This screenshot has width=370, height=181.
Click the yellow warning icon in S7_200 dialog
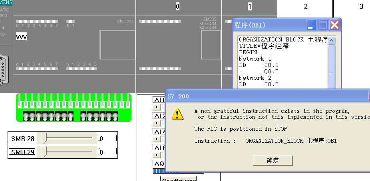pos(177,114)
